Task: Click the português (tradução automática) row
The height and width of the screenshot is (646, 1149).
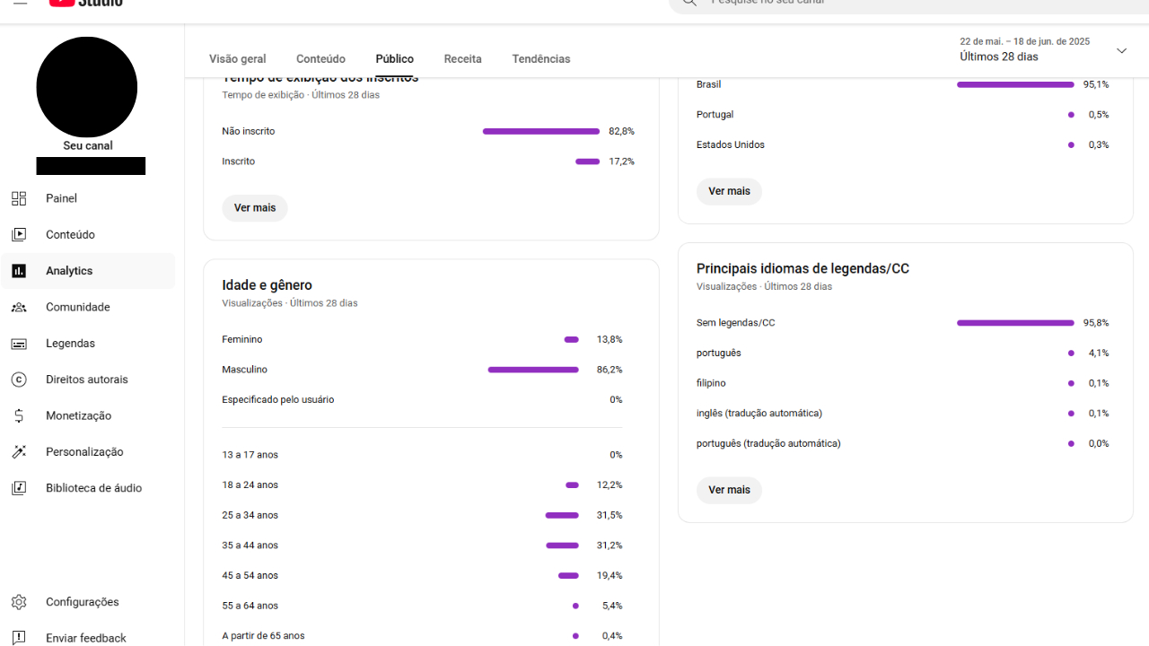Action: (x=902, y=444)
